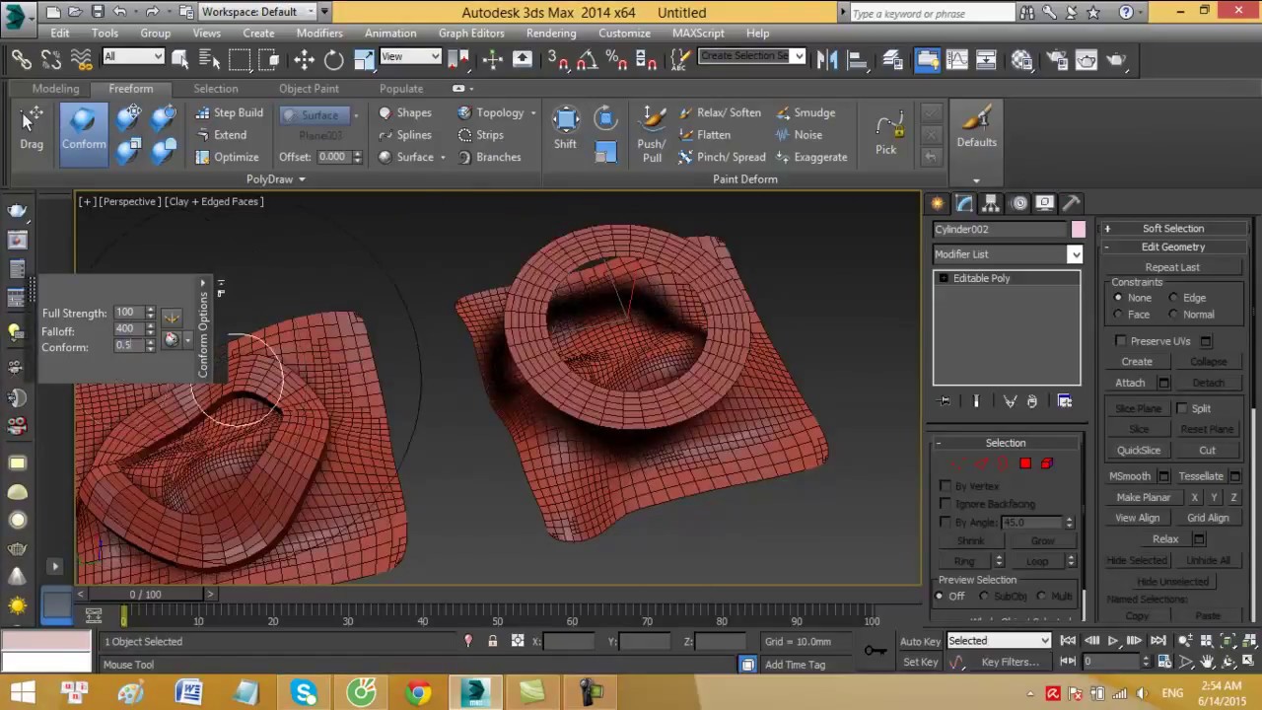
Task: Select the Flatten brush
Action: point(705,135)
